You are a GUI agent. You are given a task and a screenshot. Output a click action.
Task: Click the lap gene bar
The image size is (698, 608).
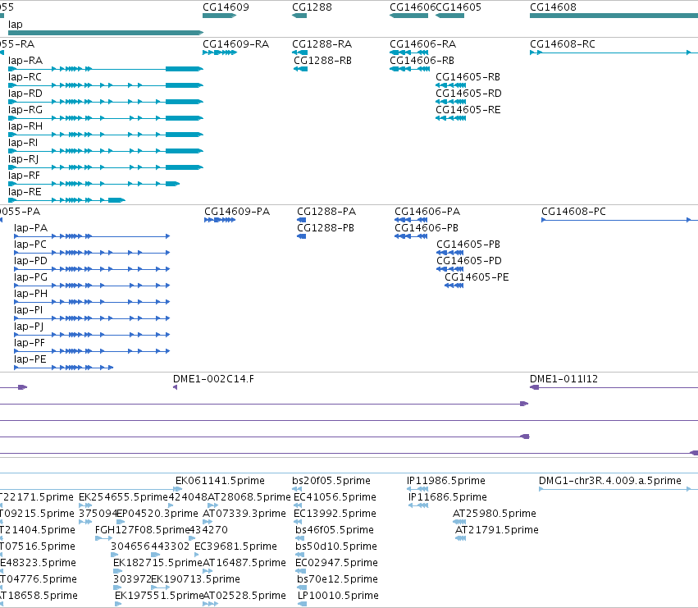click(106, 33)
